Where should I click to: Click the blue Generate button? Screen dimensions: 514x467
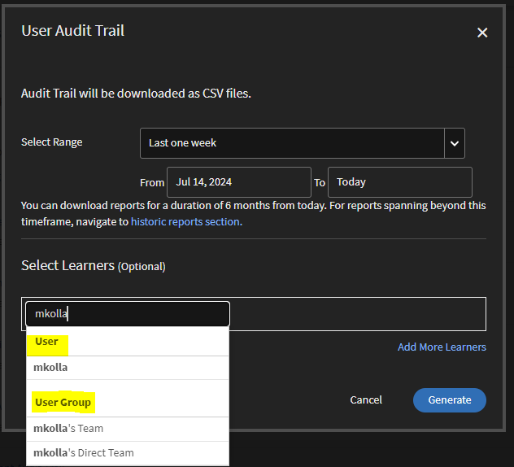pyautogui.click(x=449, y=400)
